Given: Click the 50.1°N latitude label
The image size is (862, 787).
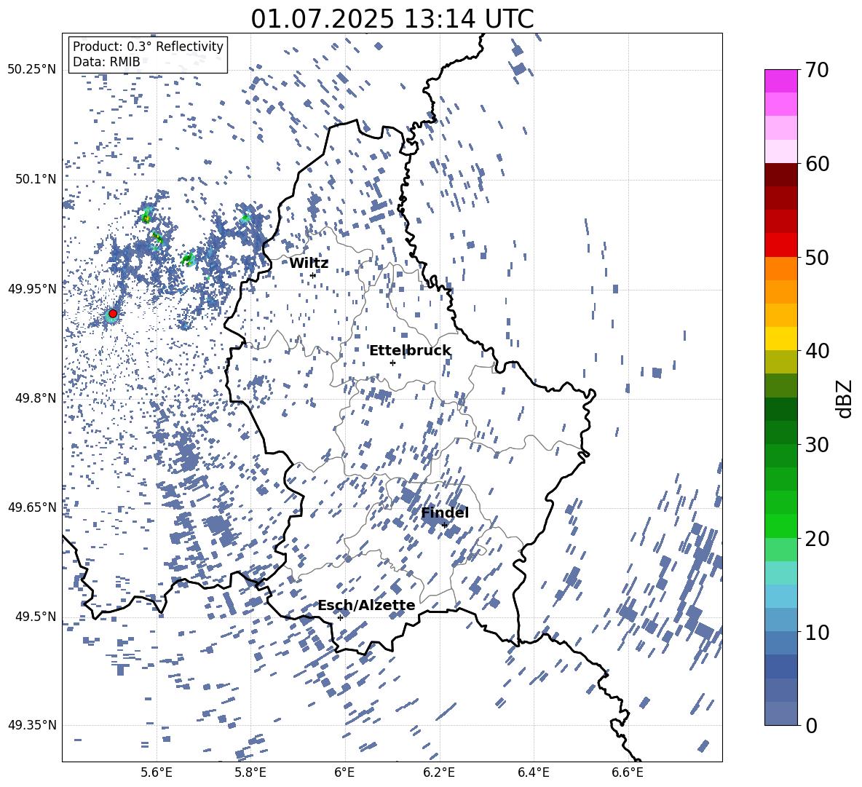Looking at the screenshot, I should pyautogui.click(x=36, y=179).
